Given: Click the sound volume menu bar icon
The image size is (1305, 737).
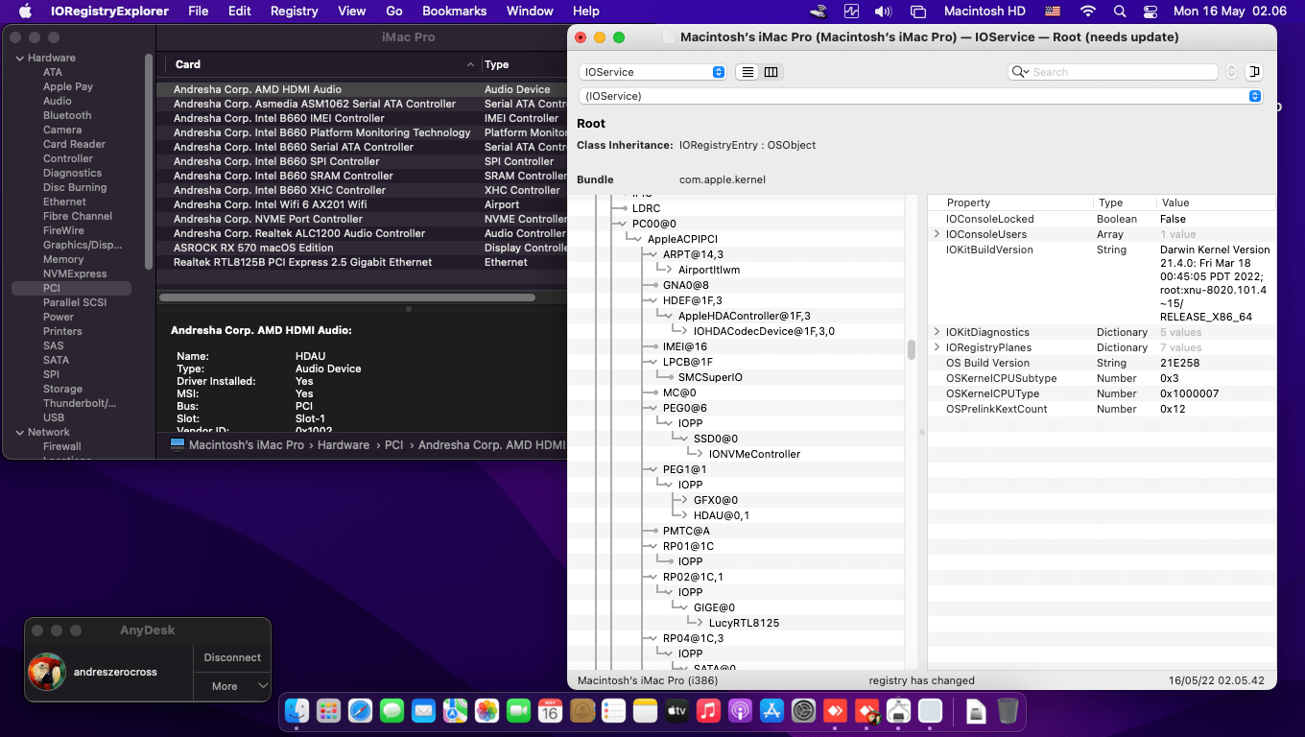Looking at the screenshot, I should 884,12.
